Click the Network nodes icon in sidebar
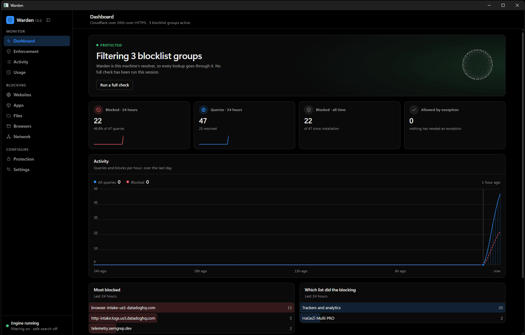This screenshot has width=525, height=335. pos(9,137)
